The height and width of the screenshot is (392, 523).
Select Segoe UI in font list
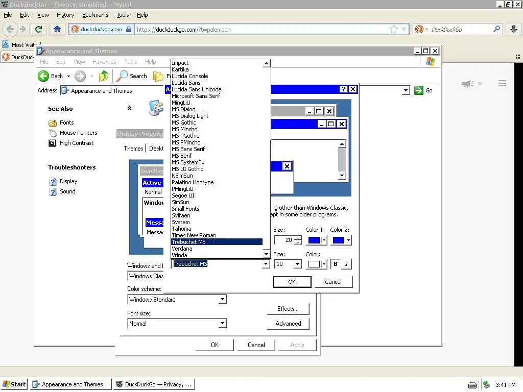(217, 195)
